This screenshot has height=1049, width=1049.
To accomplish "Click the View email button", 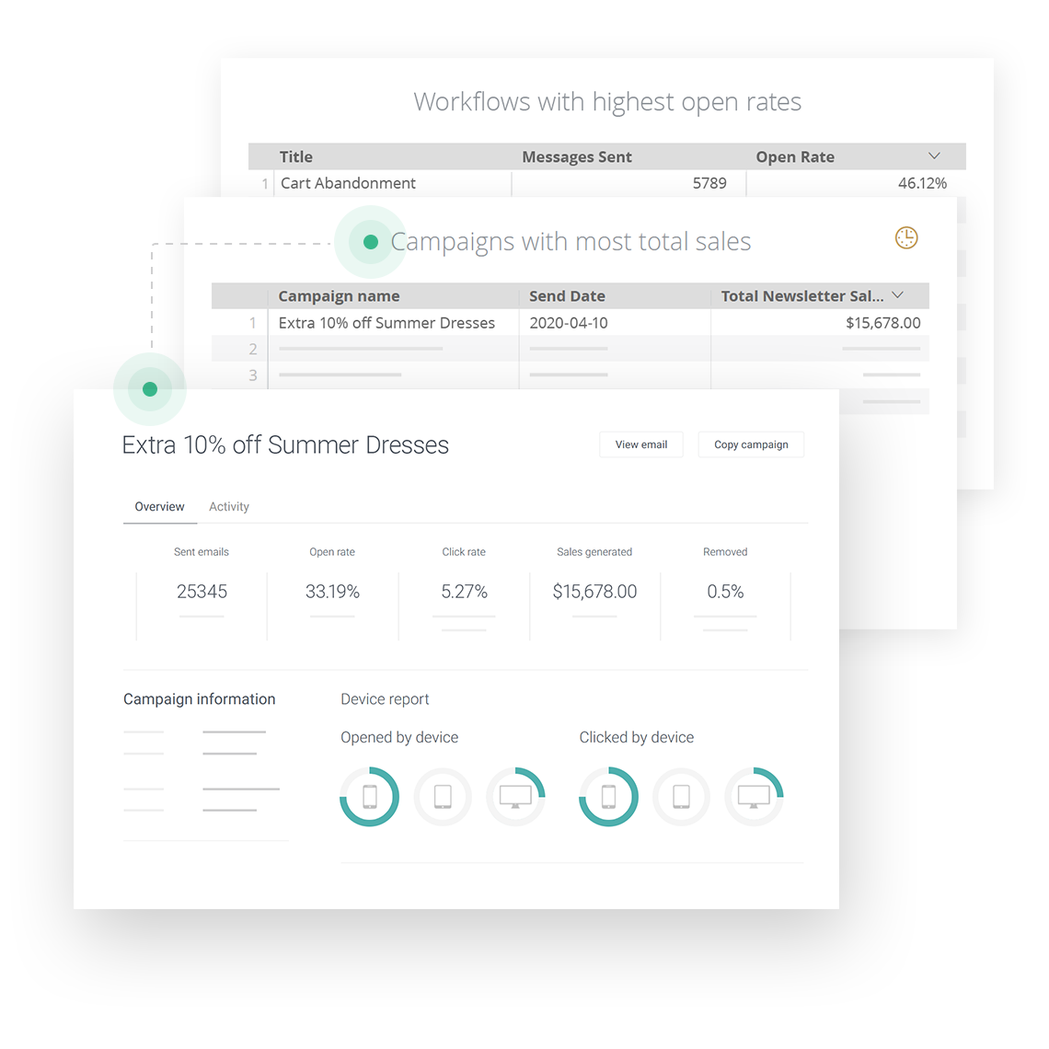I will coord(640,444).
